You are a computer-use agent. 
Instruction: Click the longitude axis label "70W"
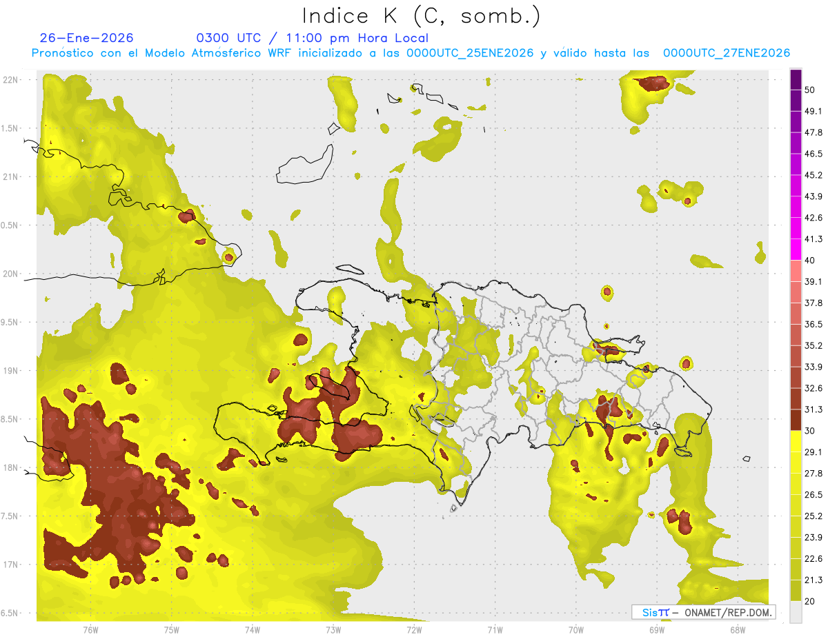[575, 631]
